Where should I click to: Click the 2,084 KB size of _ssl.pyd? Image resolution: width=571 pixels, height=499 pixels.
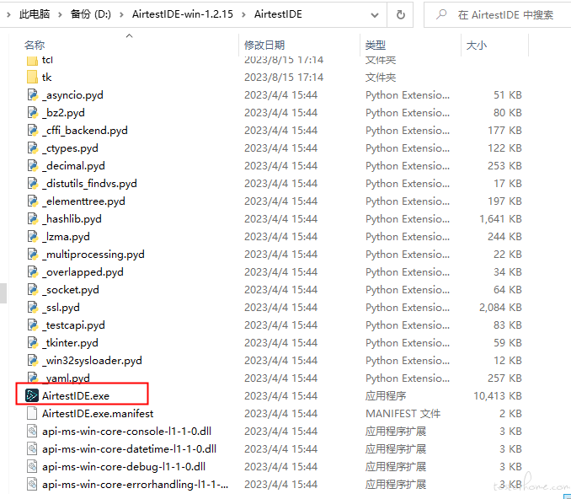coord(500,308)
